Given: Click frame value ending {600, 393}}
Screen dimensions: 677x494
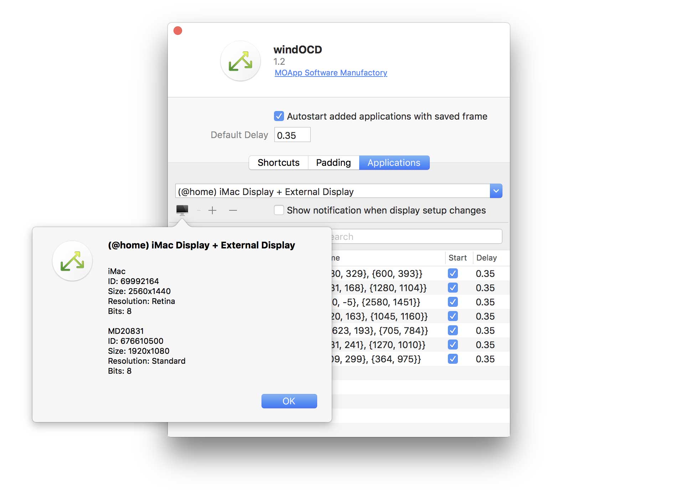Looking at the screenshot, I should pyautogui.click(x=377, y=274).
